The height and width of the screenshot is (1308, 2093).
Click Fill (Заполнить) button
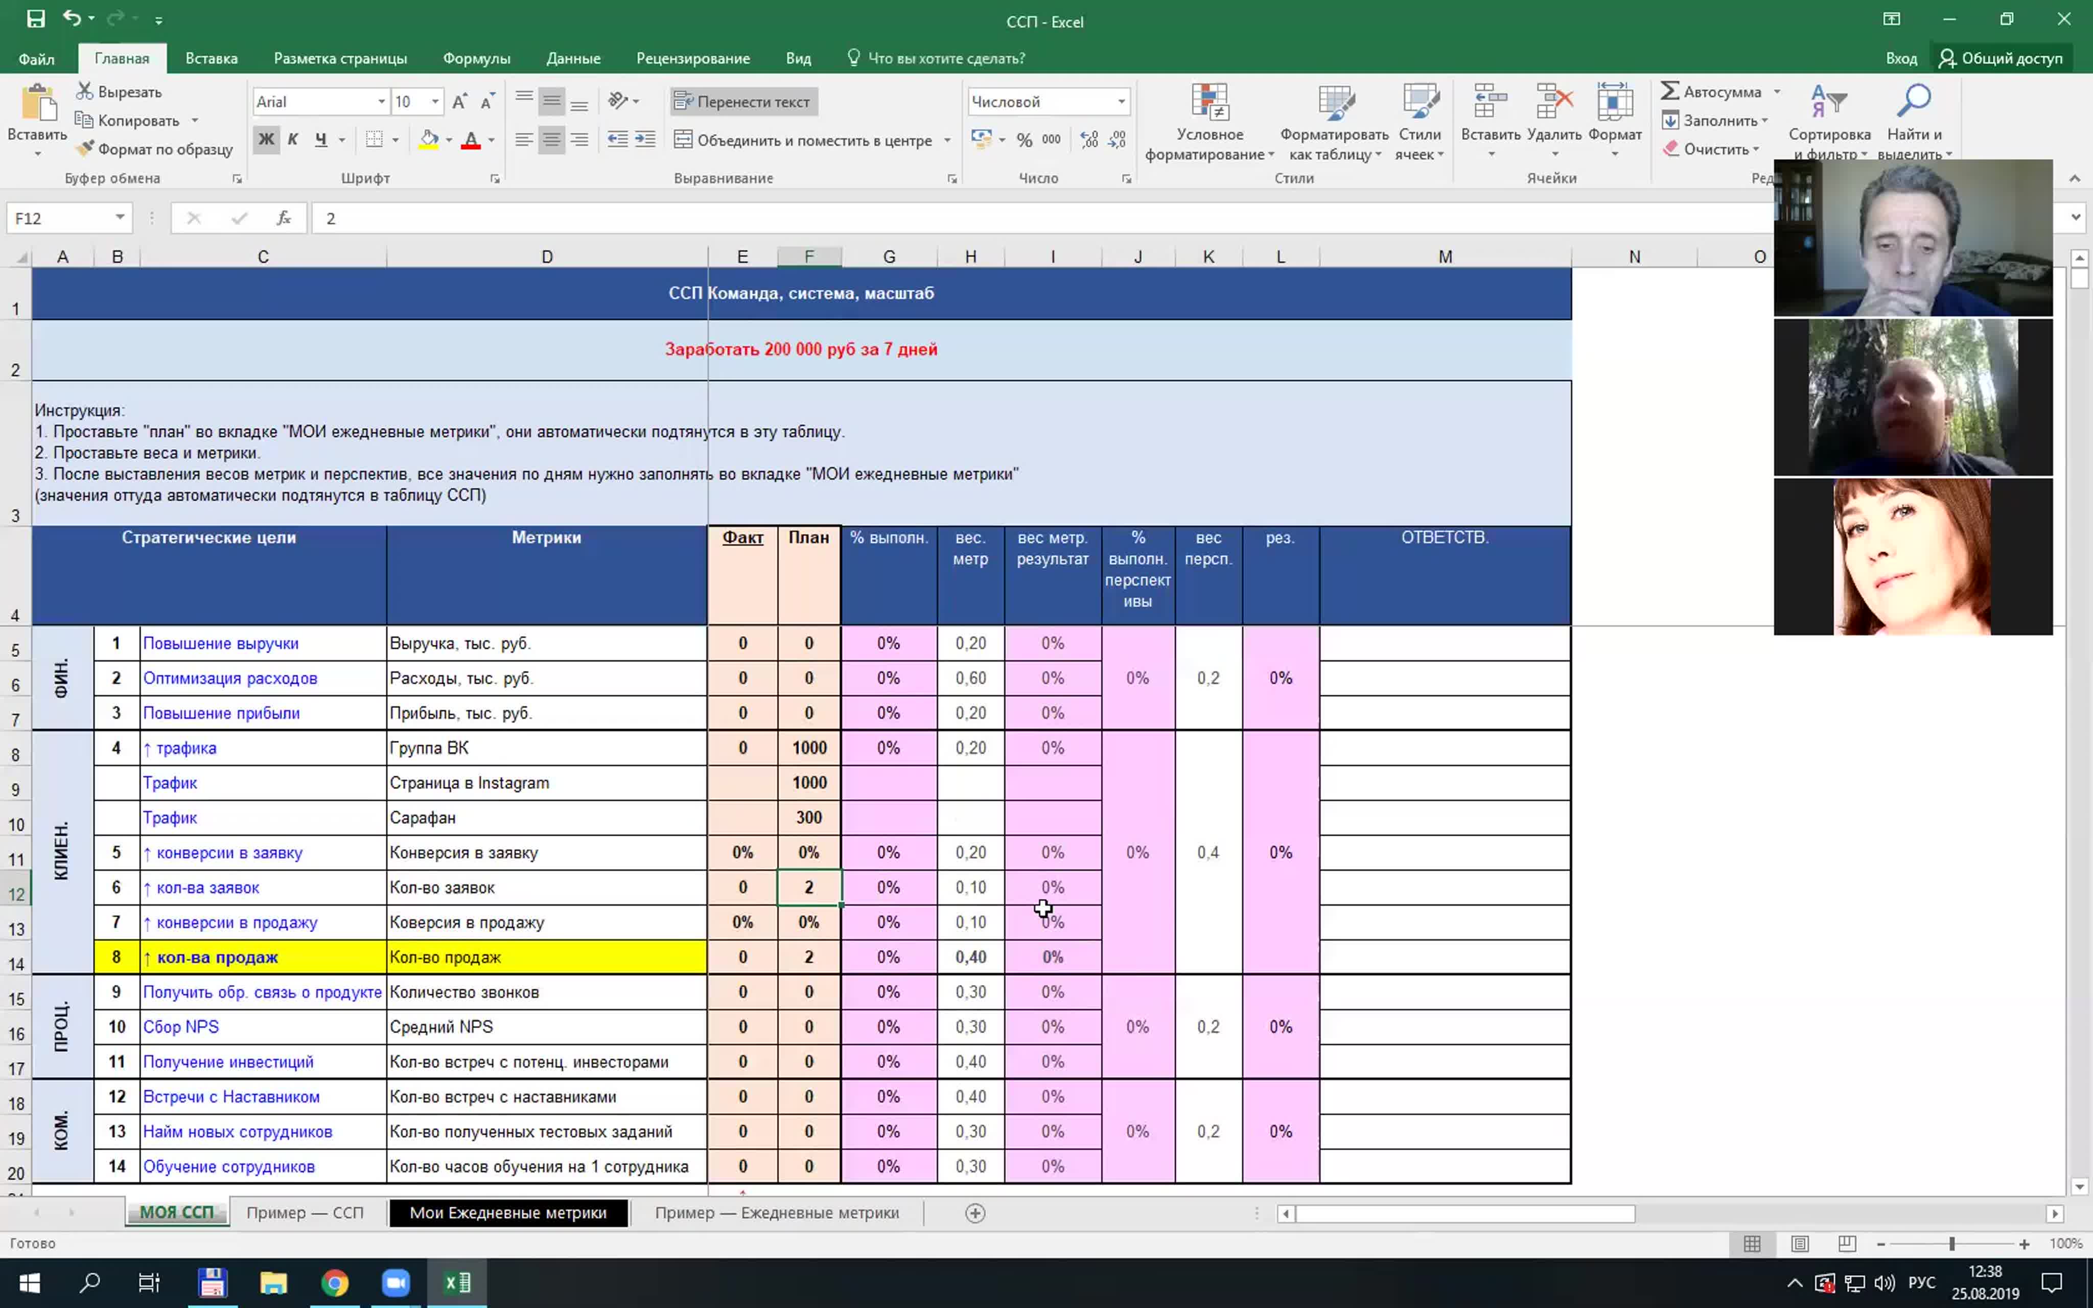tap(1714, 120)
